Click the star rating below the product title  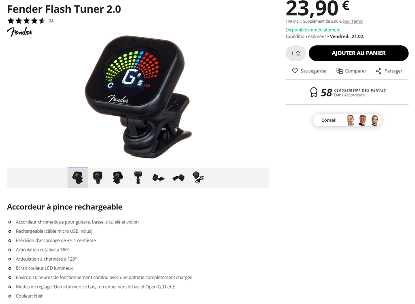coord(26,21)
